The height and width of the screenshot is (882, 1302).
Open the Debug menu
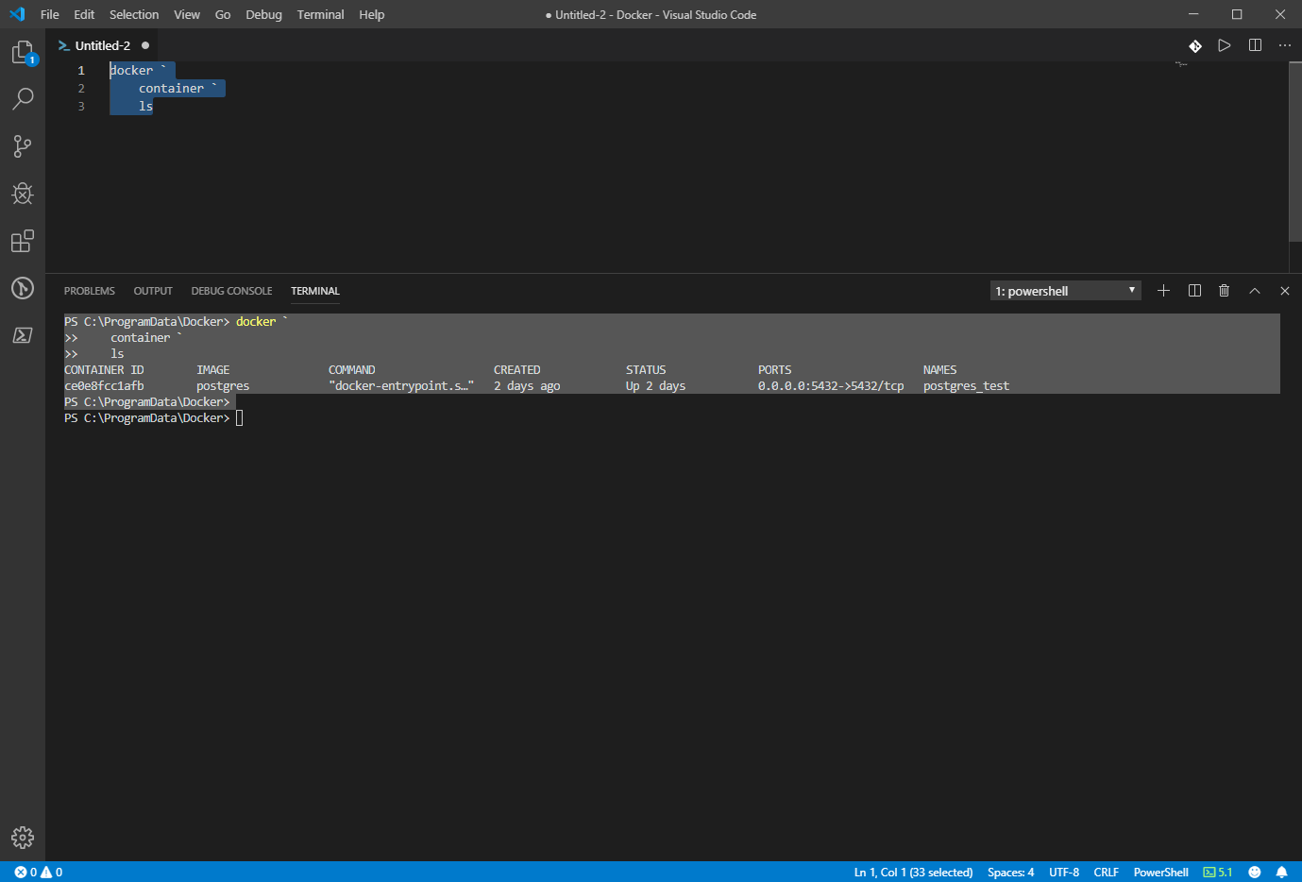click(263, 14)
